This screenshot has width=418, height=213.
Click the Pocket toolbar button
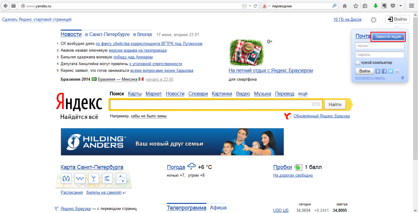[x=393, y=6]
